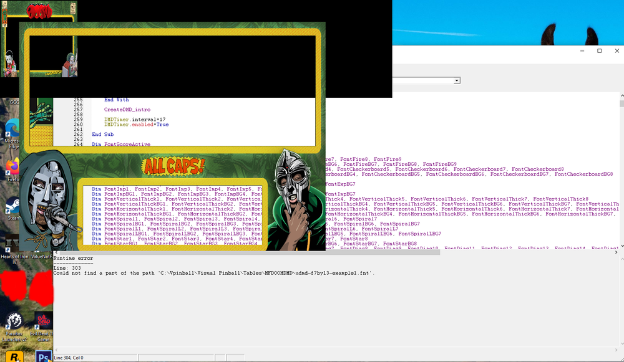Click the 'Runtime error' heading text
The image size is (624, 362).
click(73, 259)
